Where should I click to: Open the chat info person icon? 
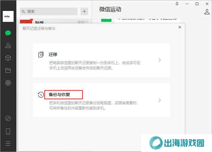[x=207, y=12]
